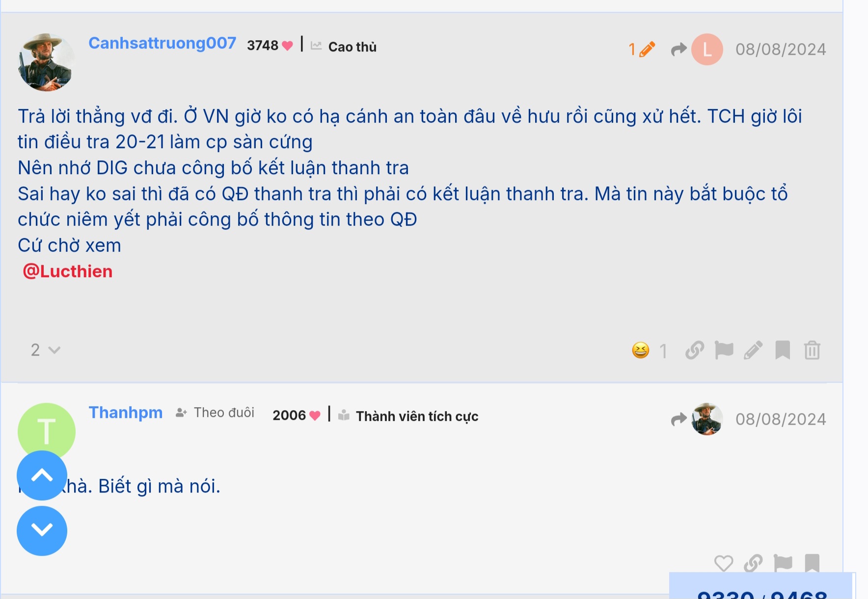
Task: Bookmark Canhsattruong007's post
Action: pyautogui.click(x=783, y=350)
